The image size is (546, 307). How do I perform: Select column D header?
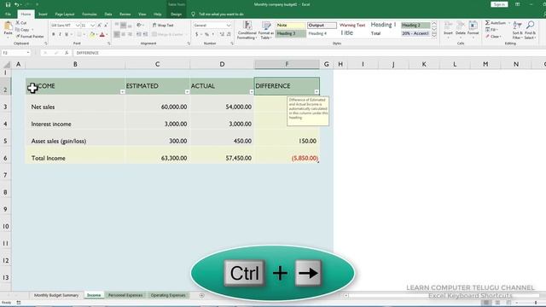[x=222, y=64]
